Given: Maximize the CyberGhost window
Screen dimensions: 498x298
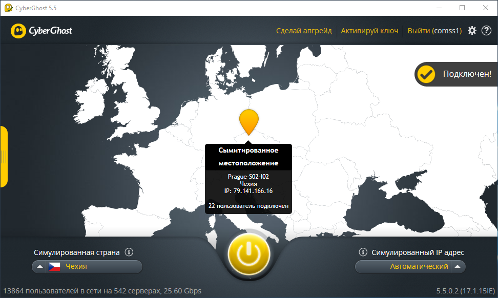Looking at the screenshot, I should (463, 8).
